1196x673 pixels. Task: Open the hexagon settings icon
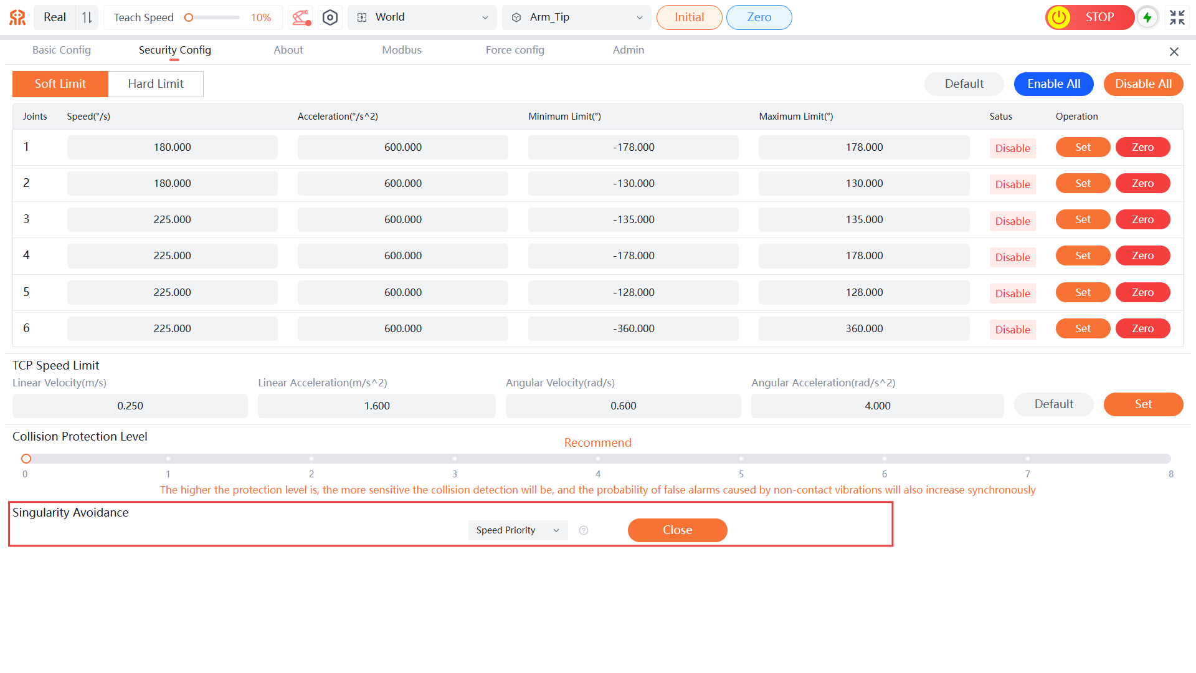(x=330, y=17)
